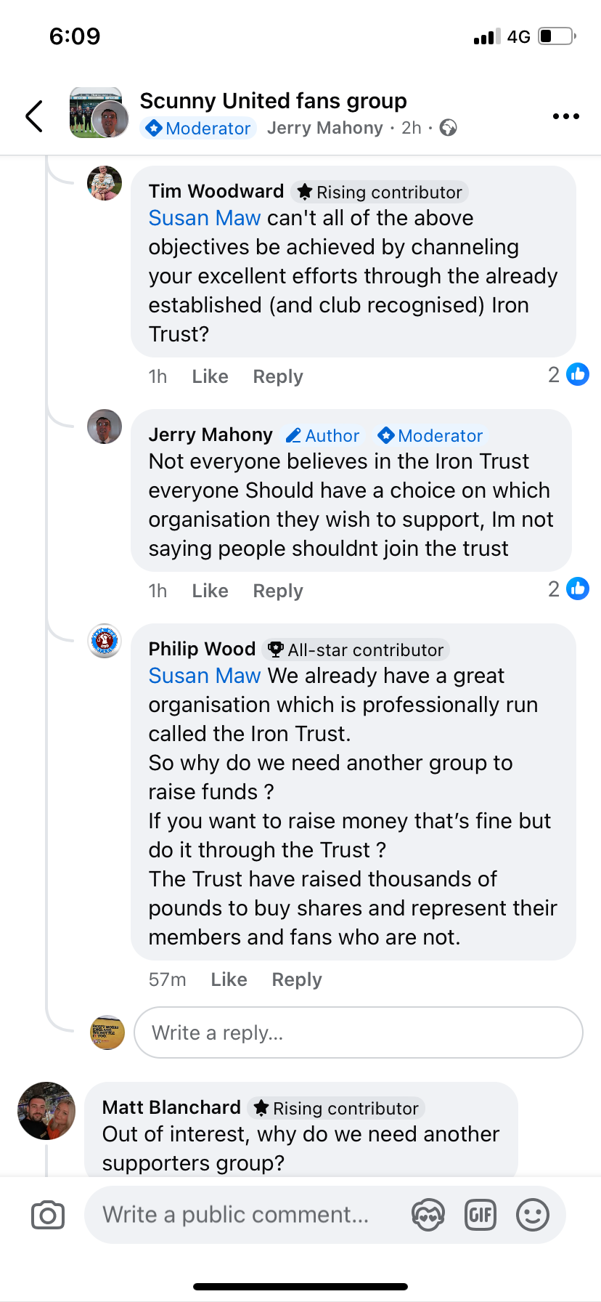
Task: Open Scunny United fans group title
Action: pos(273,101)
